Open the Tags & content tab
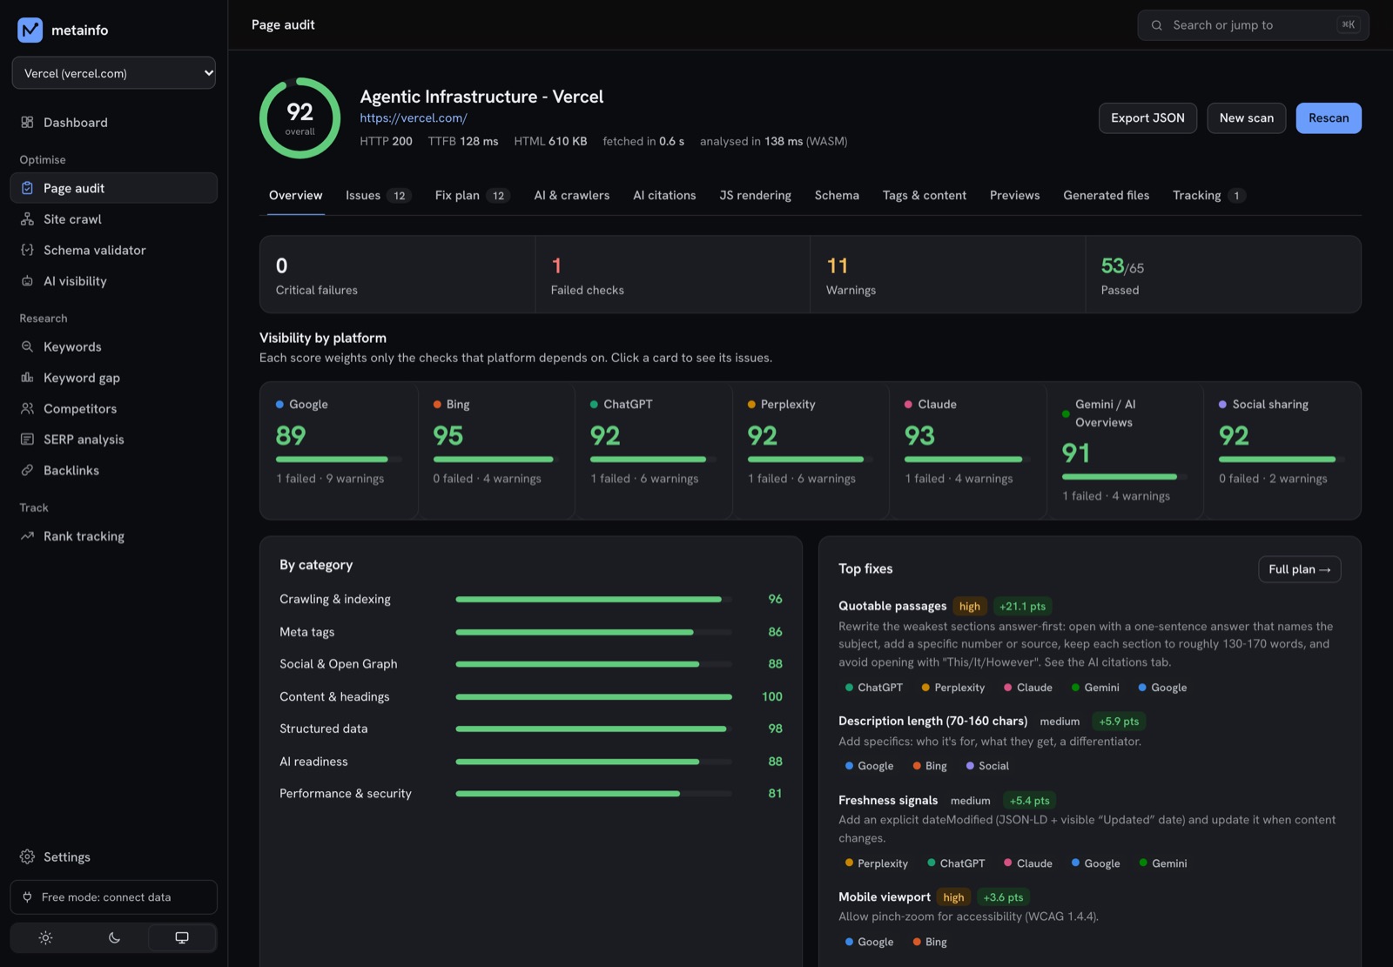The height and width of the screenshot is (967, 1393). point(924,195)
